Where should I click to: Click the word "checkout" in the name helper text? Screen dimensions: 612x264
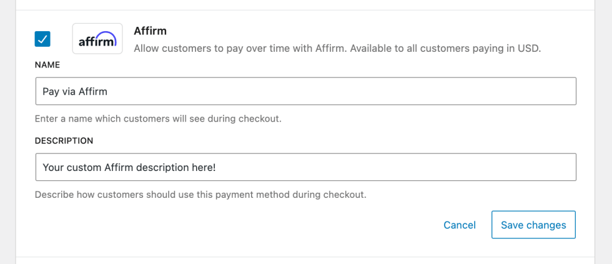coord(264,119)
